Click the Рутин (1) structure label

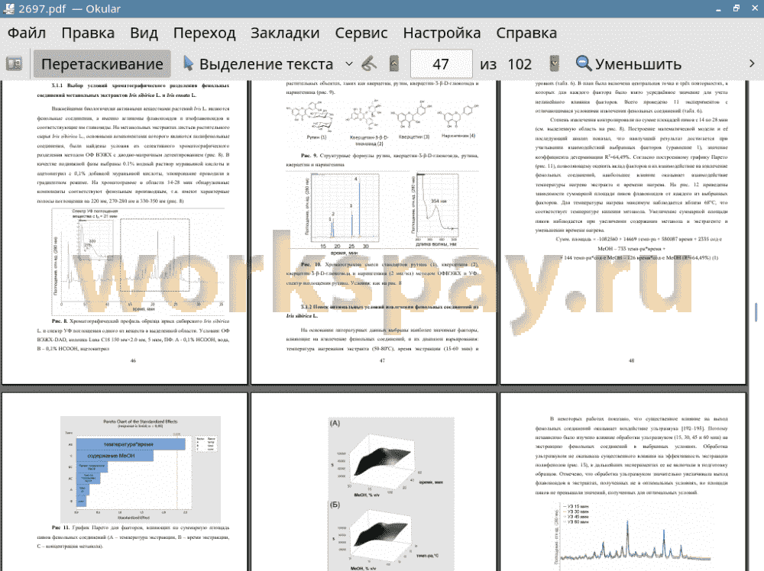click(x=316, y=137)
